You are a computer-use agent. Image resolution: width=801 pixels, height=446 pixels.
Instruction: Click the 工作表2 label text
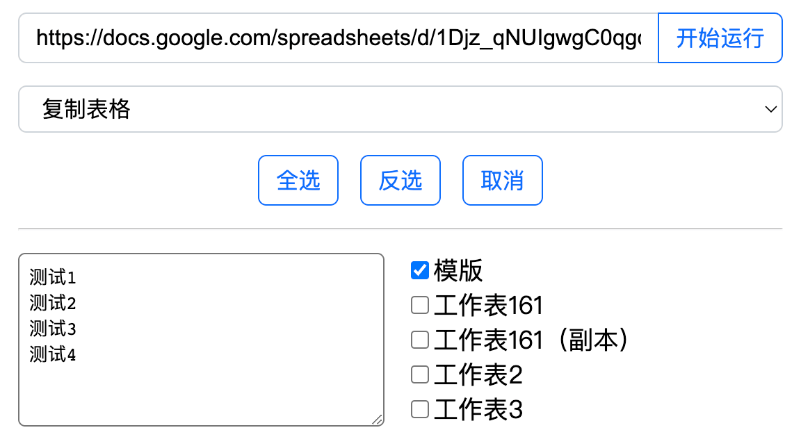pyautogui.click(x=478, y=374)
